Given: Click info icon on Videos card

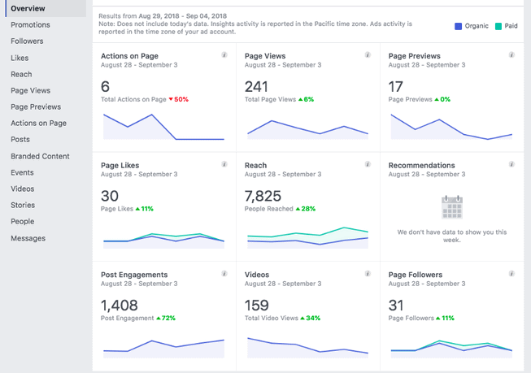Looking at the screenshot, I should pos(368,274).
